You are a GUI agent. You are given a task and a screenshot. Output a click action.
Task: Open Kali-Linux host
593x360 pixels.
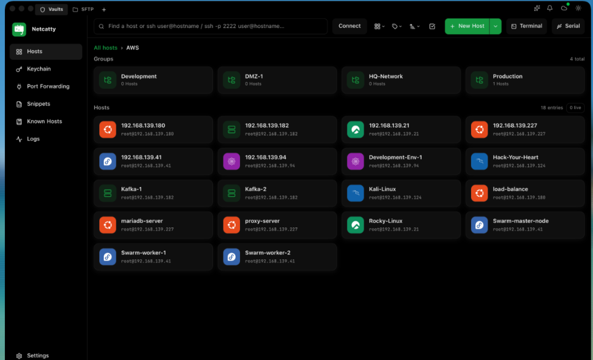401,193
